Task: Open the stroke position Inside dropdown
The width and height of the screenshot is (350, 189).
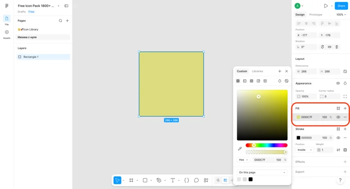Action: click(304, 150)
